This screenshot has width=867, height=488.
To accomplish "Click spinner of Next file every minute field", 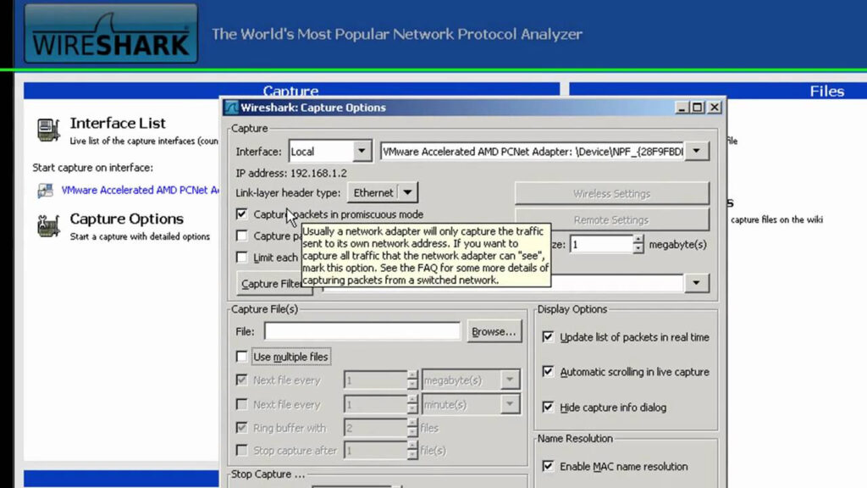I will pos(412,404).
